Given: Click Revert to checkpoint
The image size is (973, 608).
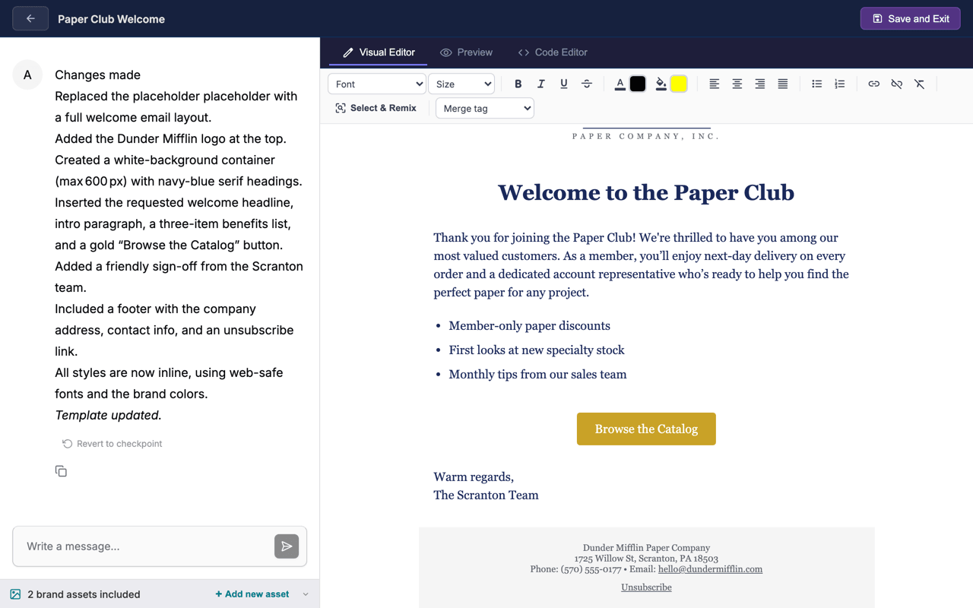Looking at the screenshot, I should click(112, 444).
